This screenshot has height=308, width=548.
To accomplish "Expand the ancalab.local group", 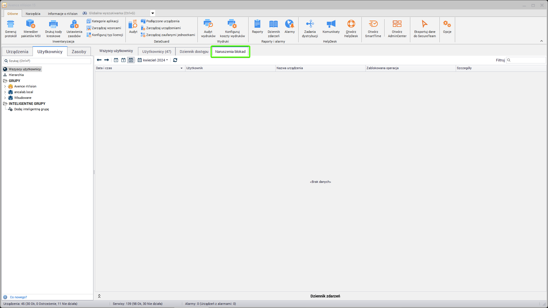I will pos(5,92).
